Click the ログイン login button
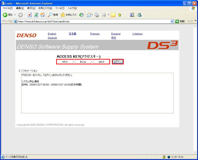Screen dimensions: 198x160 pyautogui.click(x=118, y=62)
